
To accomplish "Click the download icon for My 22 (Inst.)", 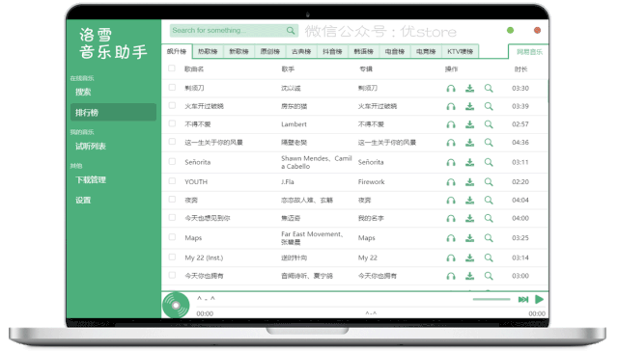I will point(470,257).
